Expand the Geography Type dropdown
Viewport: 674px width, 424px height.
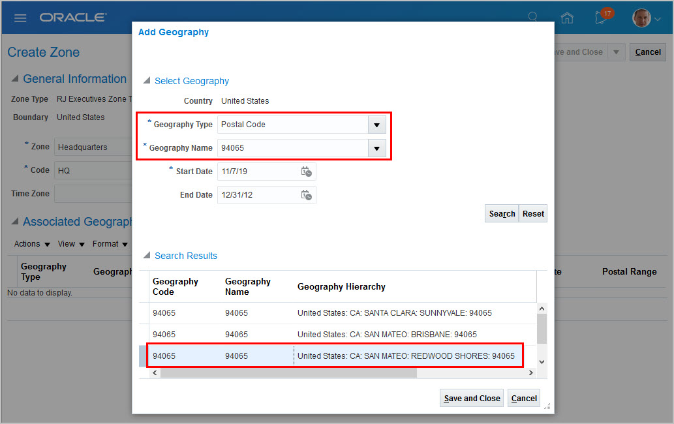tap(376, 125)
